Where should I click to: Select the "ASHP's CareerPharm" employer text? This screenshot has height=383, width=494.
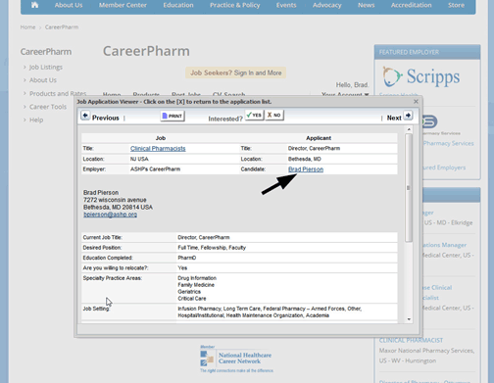[155, 169]
